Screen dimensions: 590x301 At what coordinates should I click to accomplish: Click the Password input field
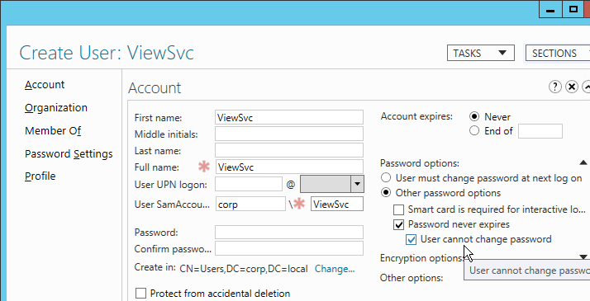click(x=289, y=233)
